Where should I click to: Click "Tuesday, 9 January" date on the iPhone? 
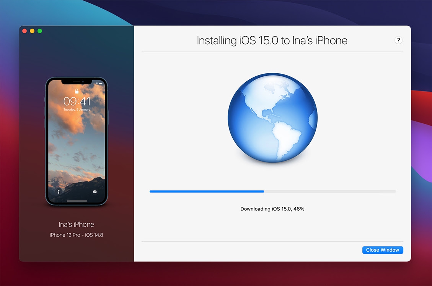(x=77, y=110)
